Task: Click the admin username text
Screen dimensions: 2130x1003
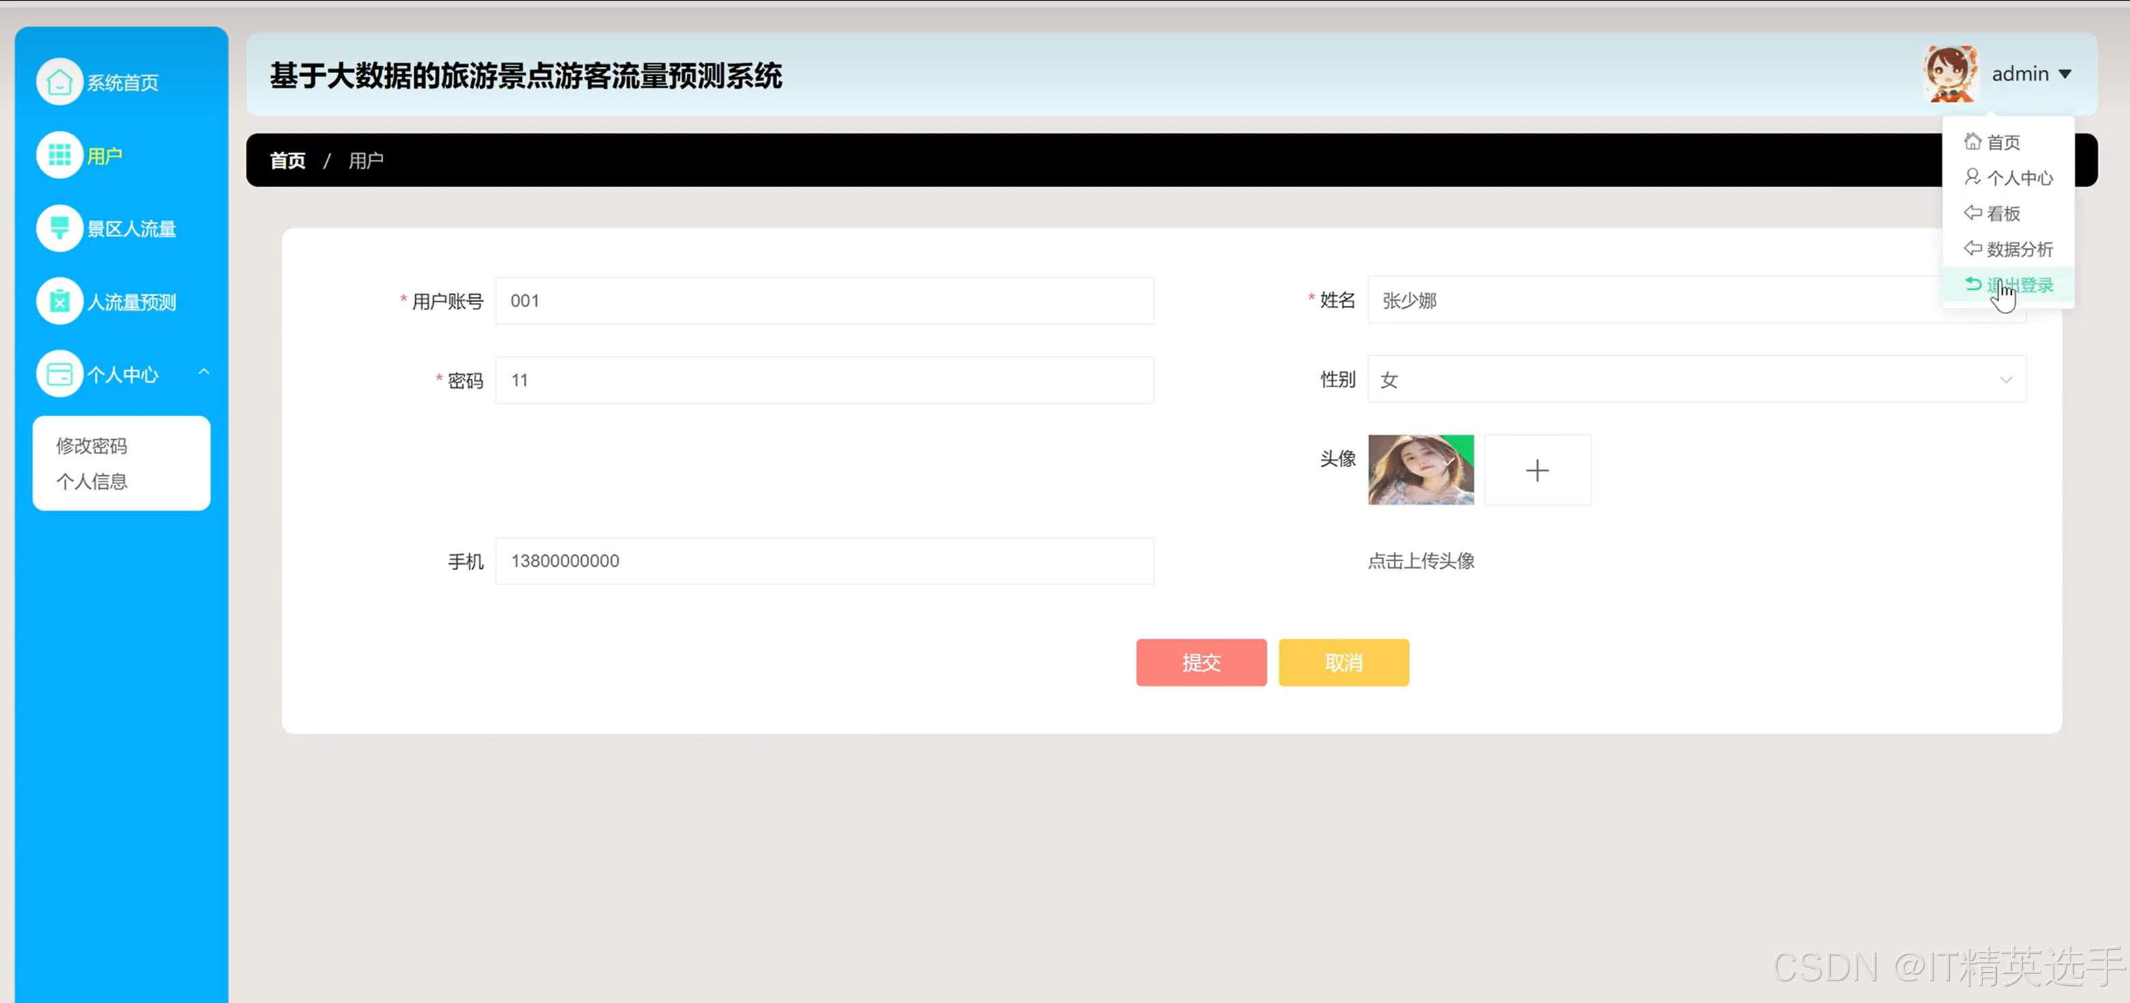Action: 2020,74
